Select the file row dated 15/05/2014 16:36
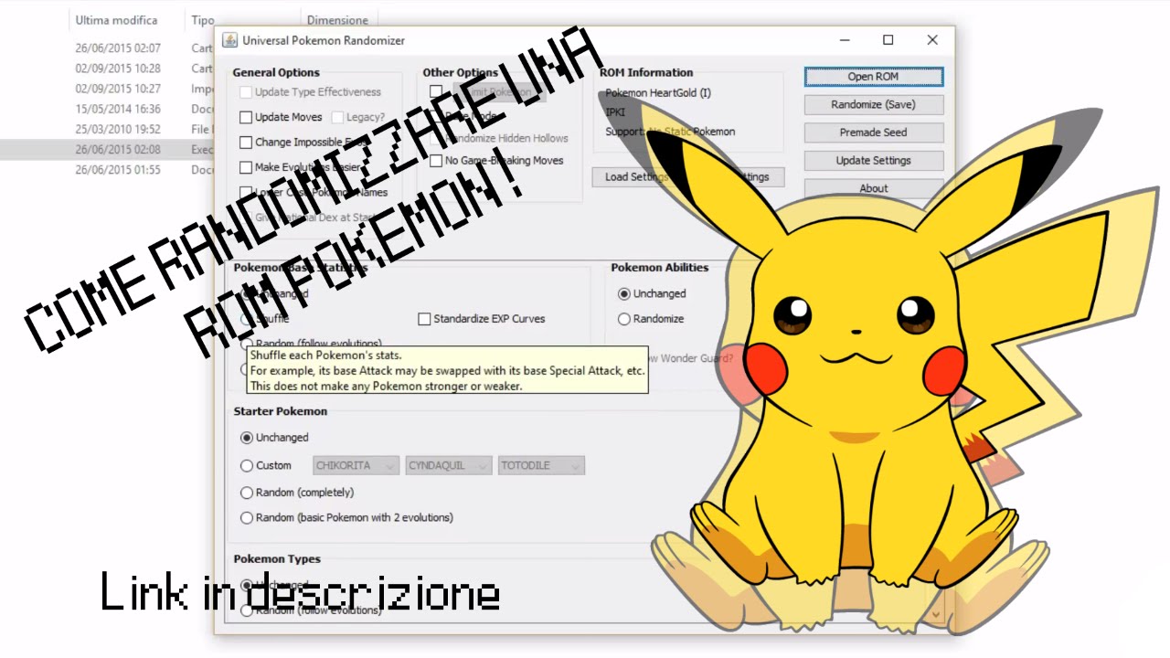Image resolution: width=1170 pixels, height=658 pixels. pyautogui.click(x=108, y=109)
